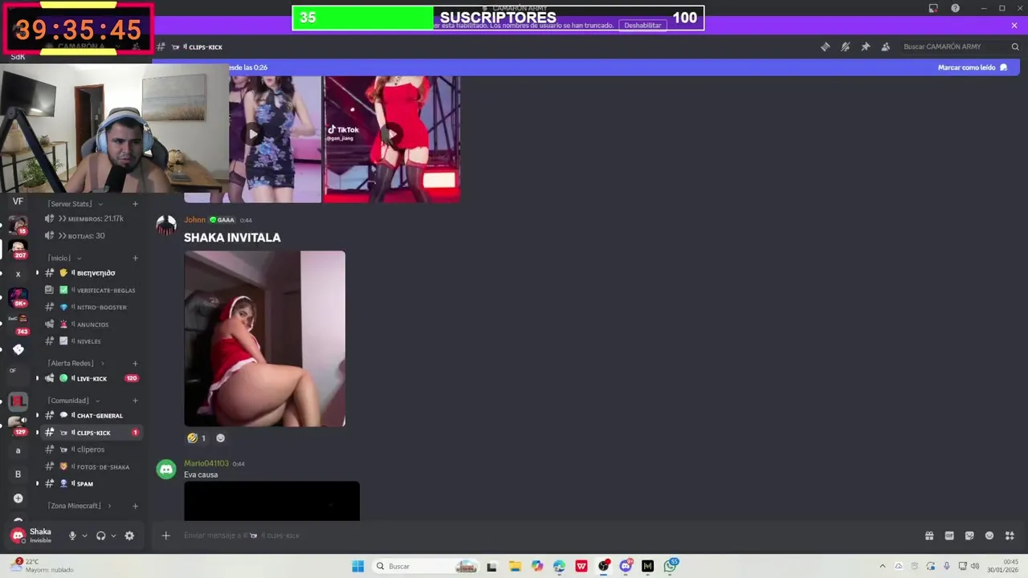1028x578 pixels.
Task: Click the laughing emoji reaction with count 1
Action: click(197, 438)
